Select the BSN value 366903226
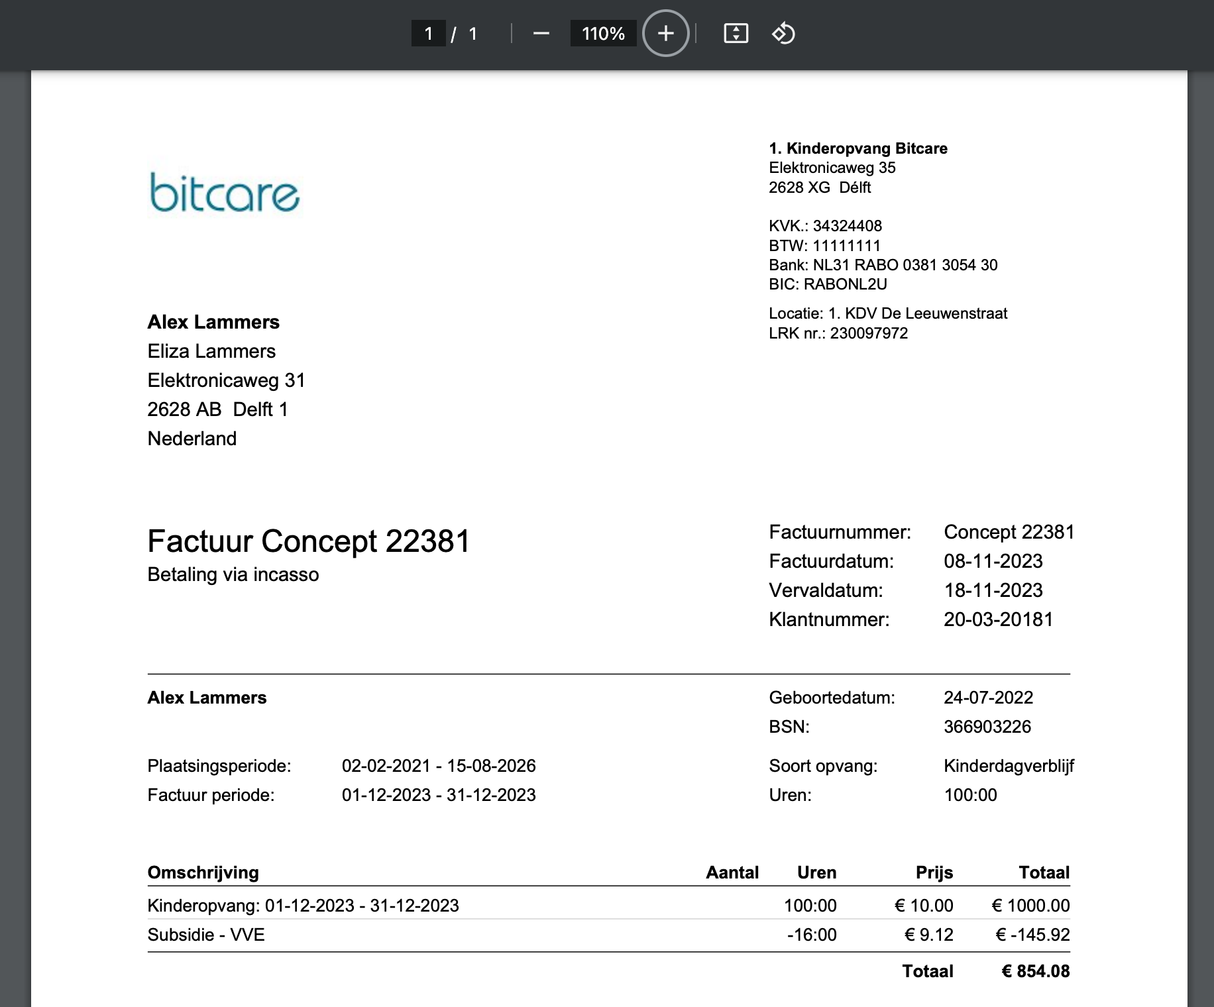The height and width of the screenshot is (1007, 1214). click(987, 727)
